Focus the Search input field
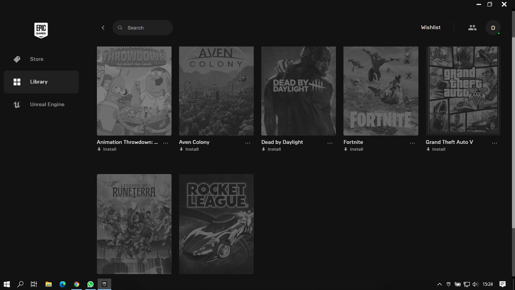515x290 pixels. coord(143,28)
